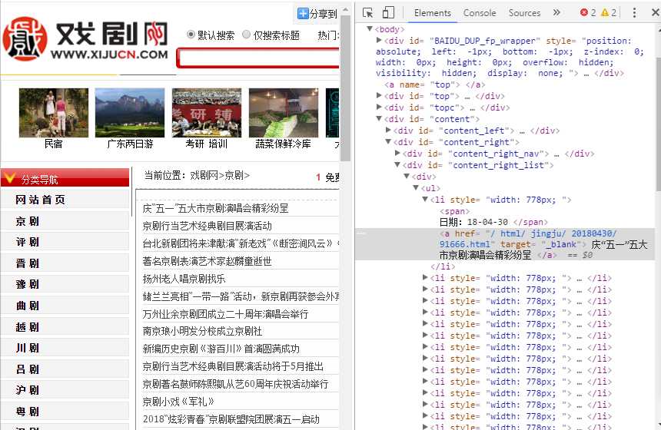Image resolution: width=661 pixels, height=430 pixels.
Task: Click the red search input field
Action: 258,58
